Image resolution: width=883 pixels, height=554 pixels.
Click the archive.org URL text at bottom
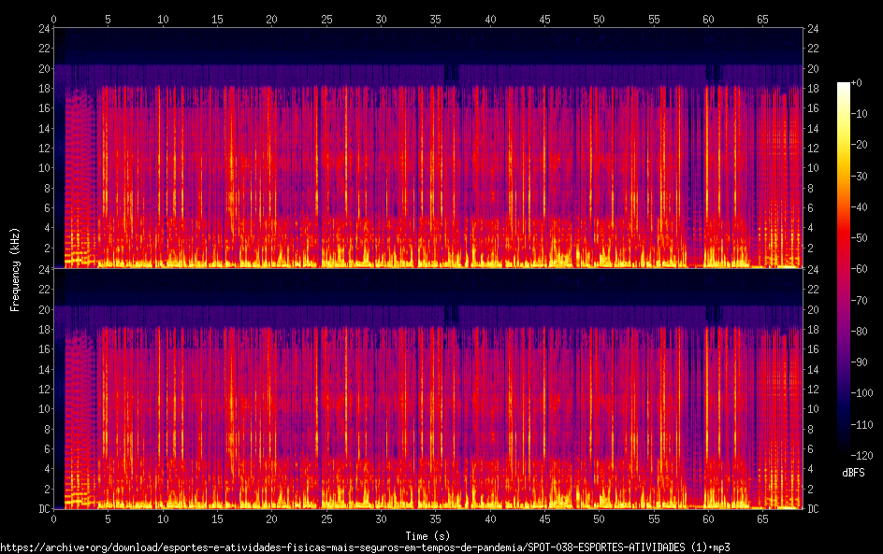point(365,547)
